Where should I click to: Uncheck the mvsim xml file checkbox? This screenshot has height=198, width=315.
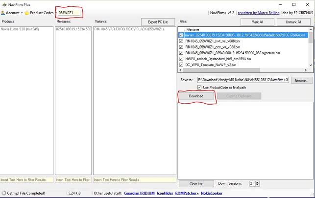click(181, 35)
